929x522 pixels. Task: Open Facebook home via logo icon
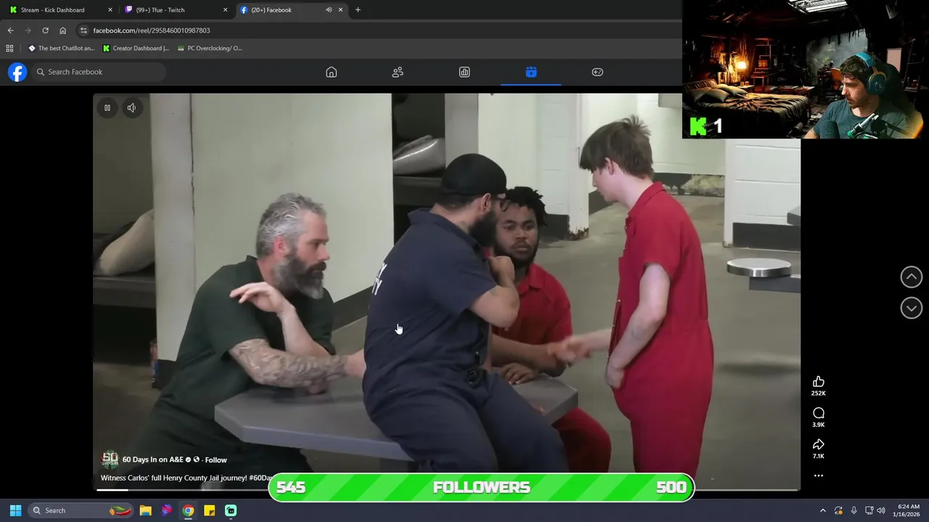[17, 72]
